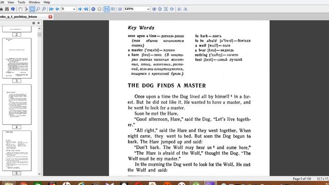Go to the previous page
Image resolution: width=329 pixels, height=185 pixels.
[57, 9]
